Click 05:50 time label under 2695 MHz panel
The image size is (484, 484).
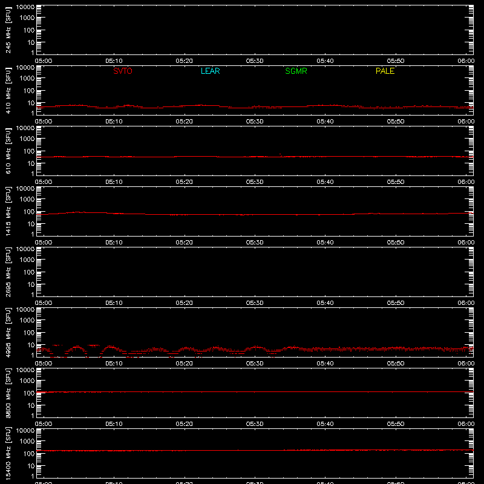tap(396, 303)
